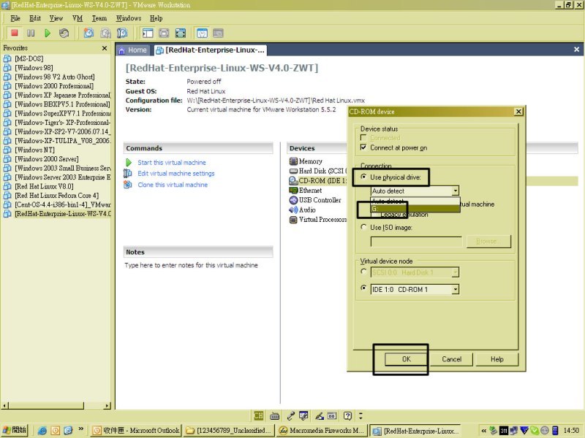Screen dimensions: 585x438
Task: Click OK in CD-ROM device dialog
Action: (x=407, y=359)
